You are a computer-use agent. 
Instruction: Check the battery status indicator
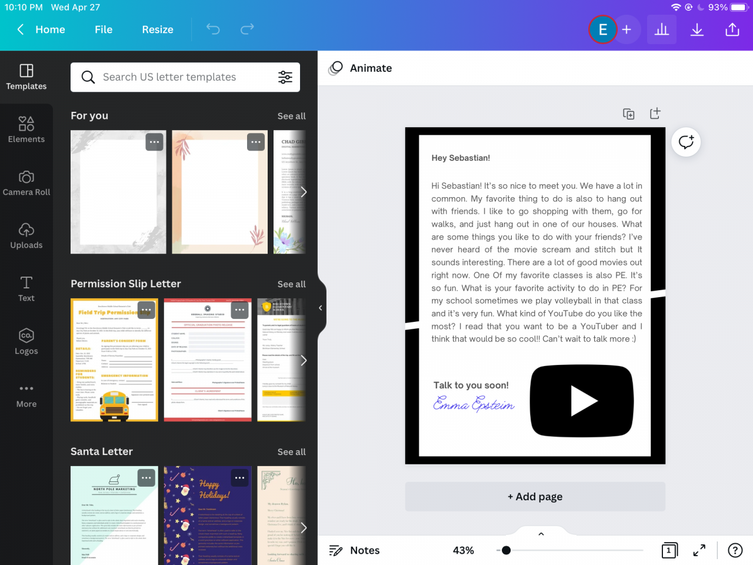pos(738,8)
